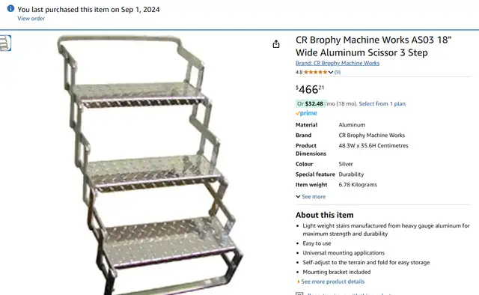Visit the Brand: CR Brophy Machine Works link
The image size is (479, 295).
338,63
